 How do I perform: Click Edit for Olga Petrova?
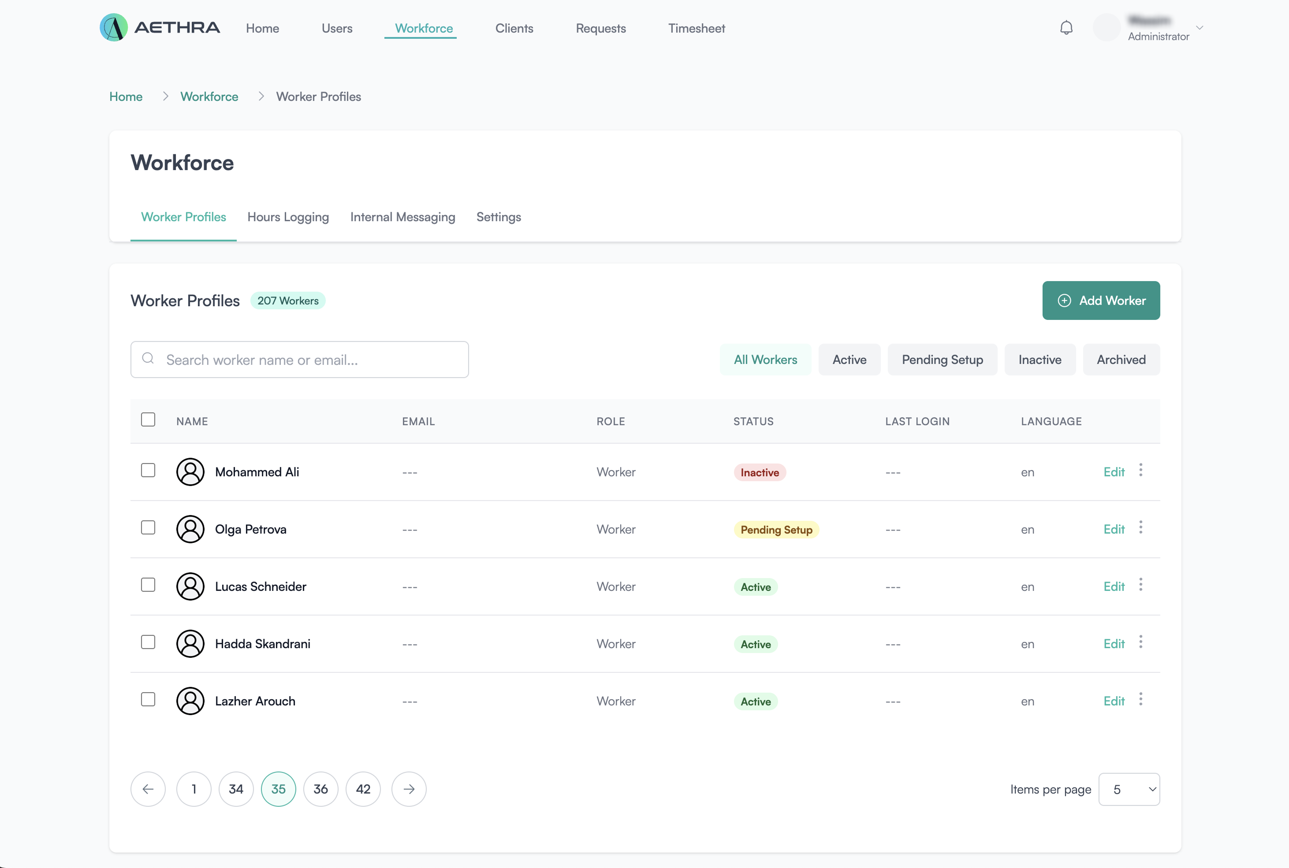(x=1114, y=529)
